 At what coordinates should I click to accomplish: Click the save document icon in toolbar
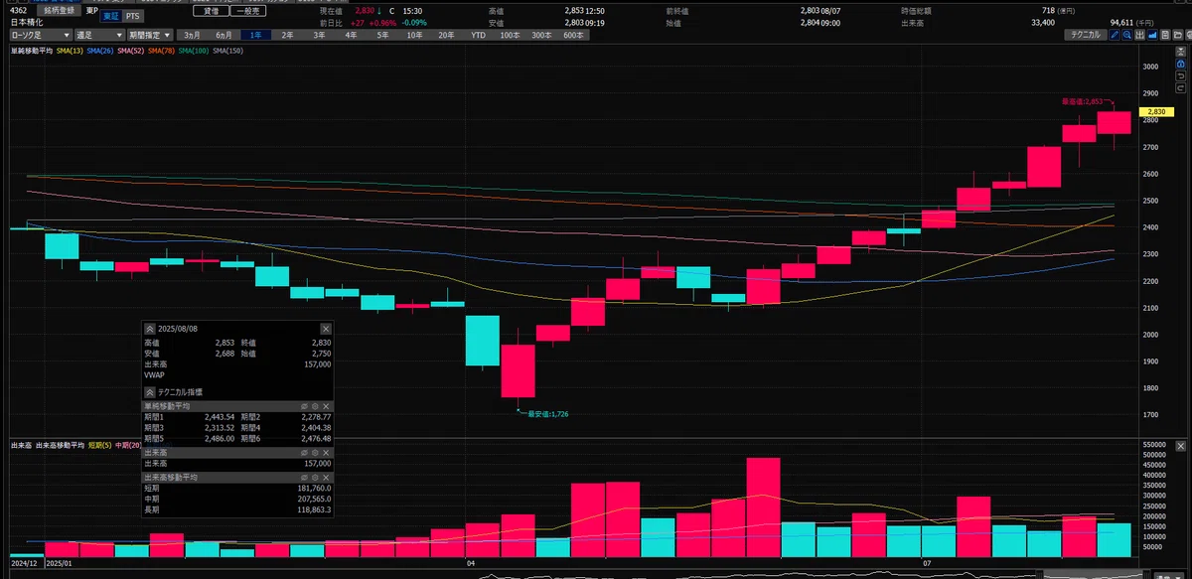click(1165, 35)
